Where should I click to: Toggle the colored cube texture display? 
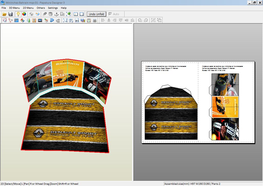[x=24, y=14]
